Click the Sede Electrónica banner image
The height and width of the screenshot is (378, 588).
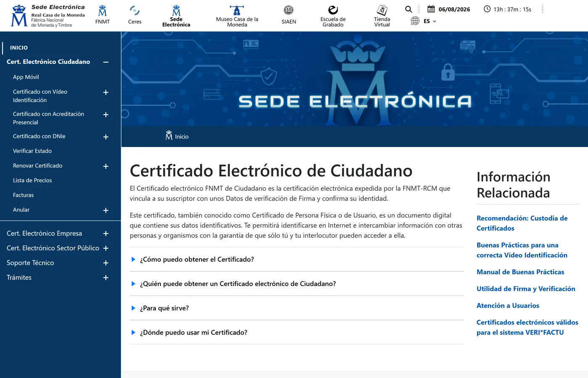(x=354, y=79)
